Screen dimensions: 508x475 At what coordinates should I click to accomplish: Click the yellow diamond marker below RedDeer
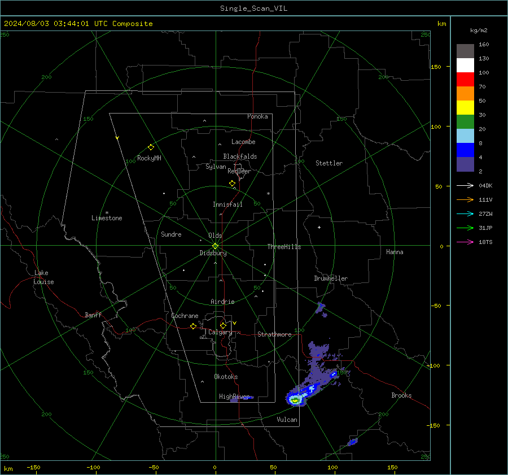(x=233, y=183)
